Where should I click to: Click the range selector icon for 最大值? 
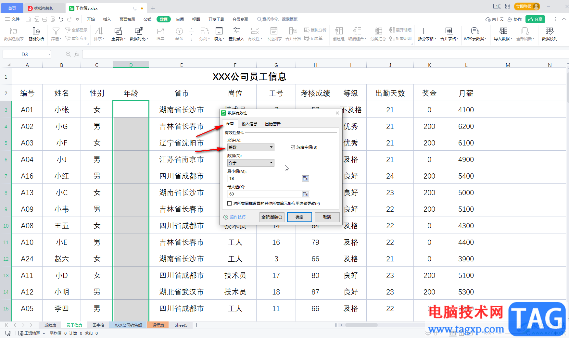[305, 194]
